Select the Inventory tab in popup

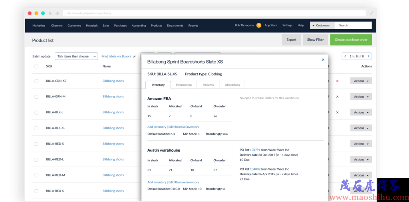coord(158,85)
